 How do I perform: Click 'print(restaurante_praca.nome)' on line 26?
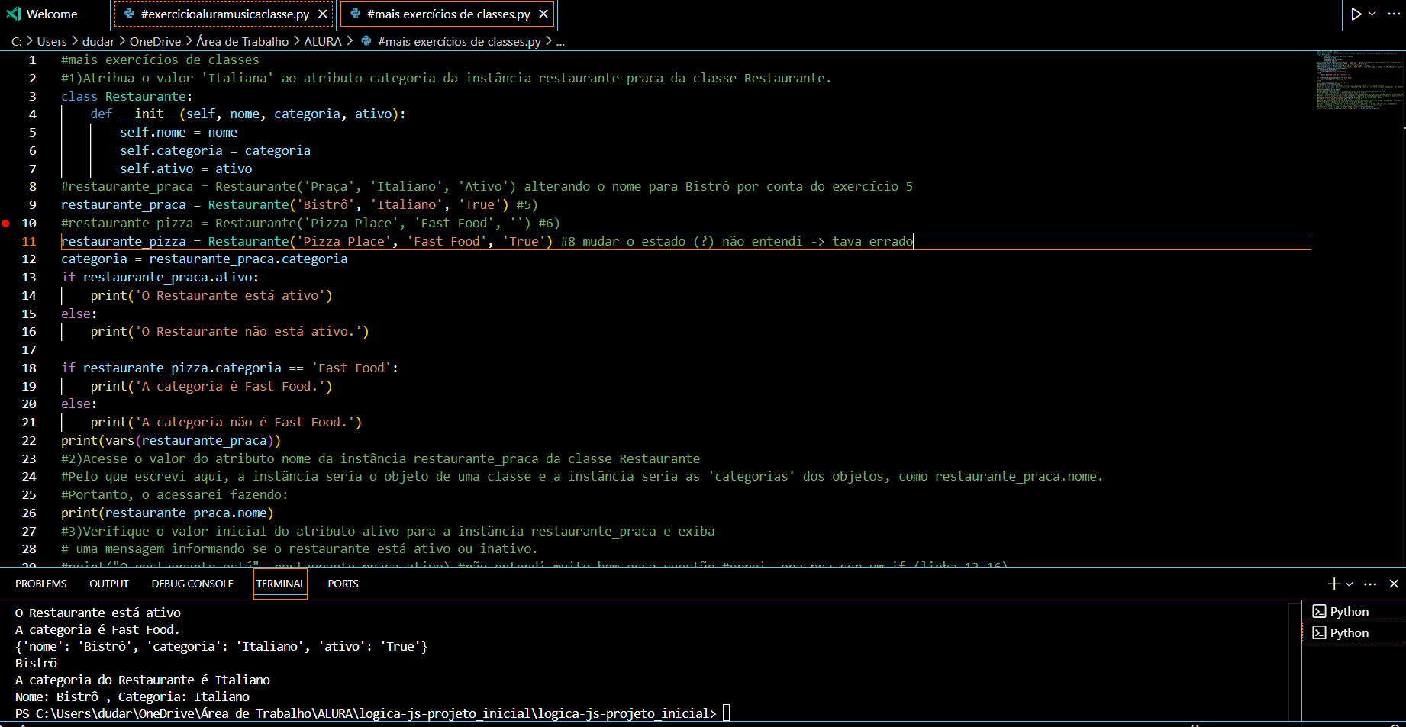(x=167, y=513)
